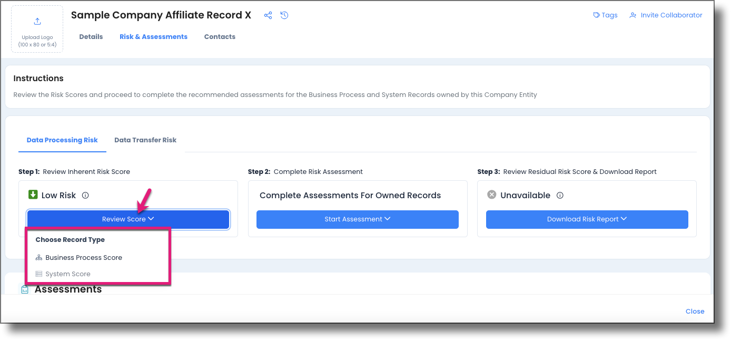Screen dimensions: 731x340
Task: Click Complete Assessments For Owned Records text
Action: [350, 196]
